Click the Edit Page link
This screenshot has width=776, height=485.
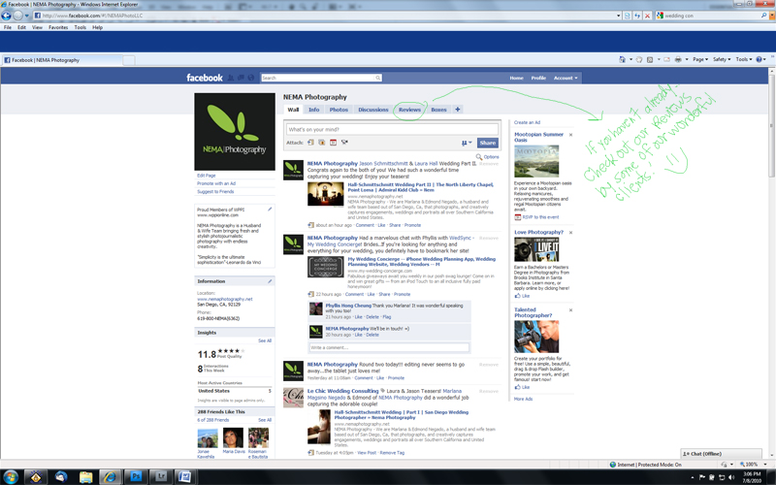(x=207, y=176)
